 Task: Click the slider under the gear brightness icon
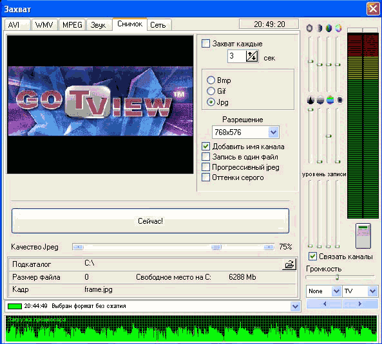tap(310, 64)
